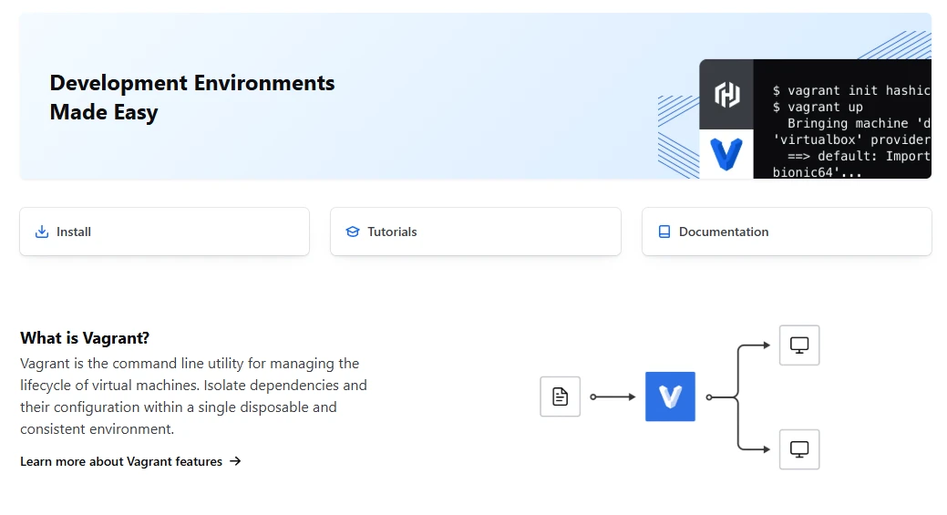This screenshot has width=947, height=515.
Task: Click the terminal code snippet panel
Action: [842, 118]
